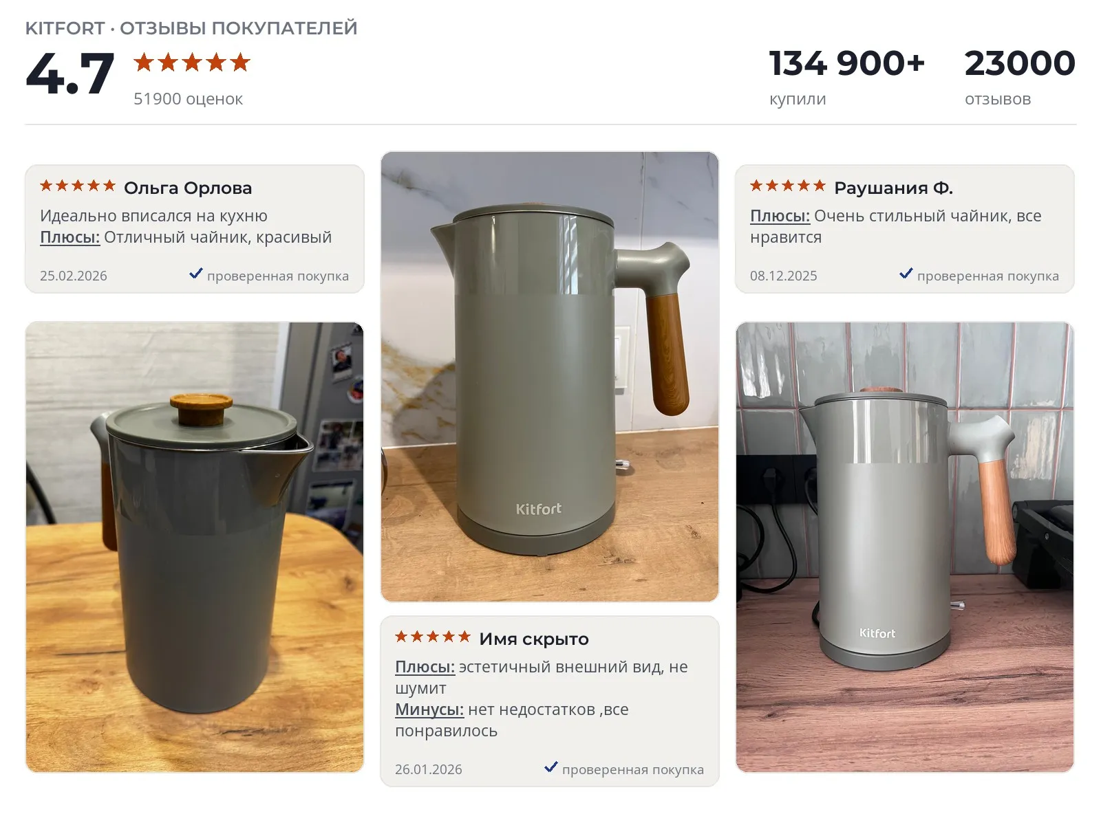Click the large five-star rating beside 4.7

coord(192,63)
